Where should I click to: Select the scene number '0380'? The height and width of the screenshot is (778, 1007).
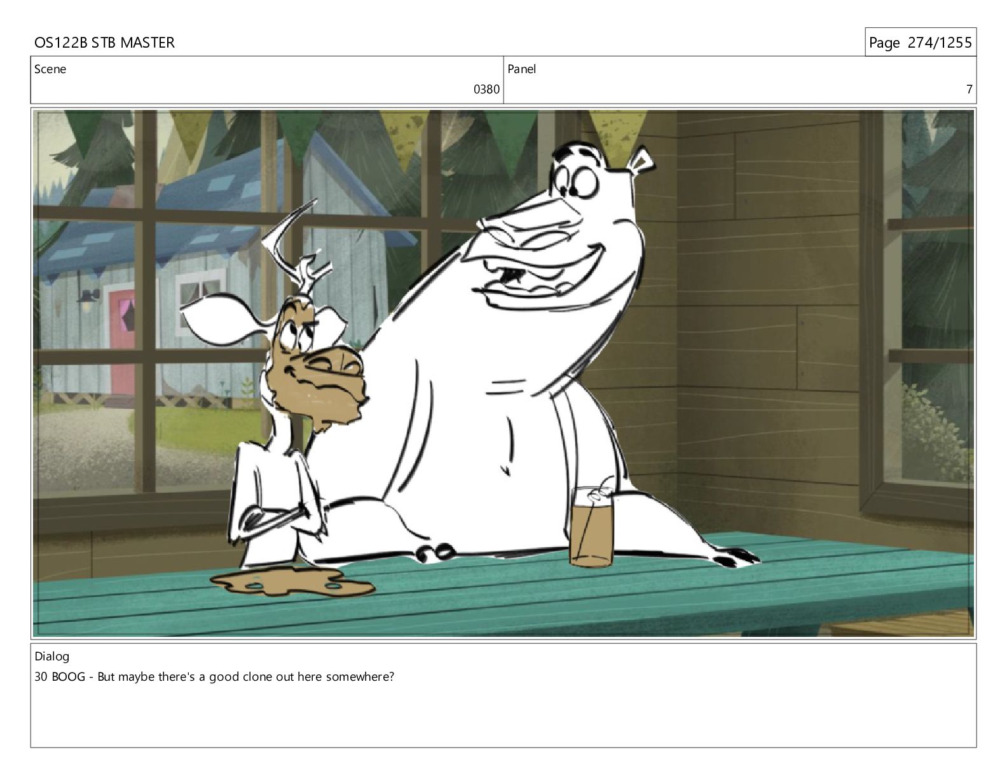click(x=486, y=90)
